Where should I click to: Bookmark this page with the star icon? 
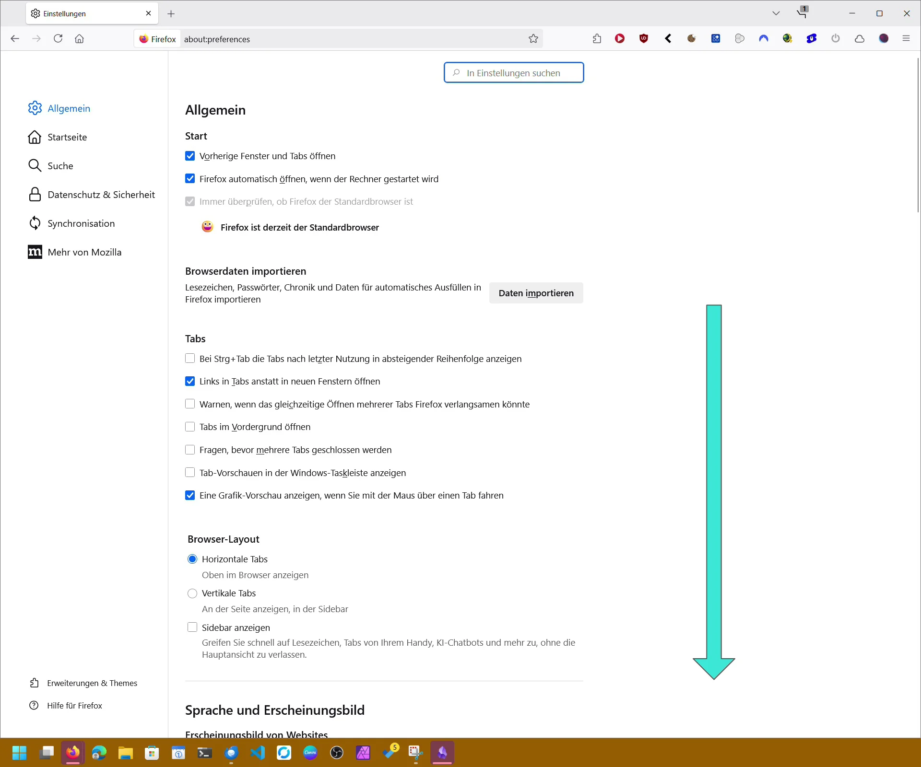[x=533, y=39]
